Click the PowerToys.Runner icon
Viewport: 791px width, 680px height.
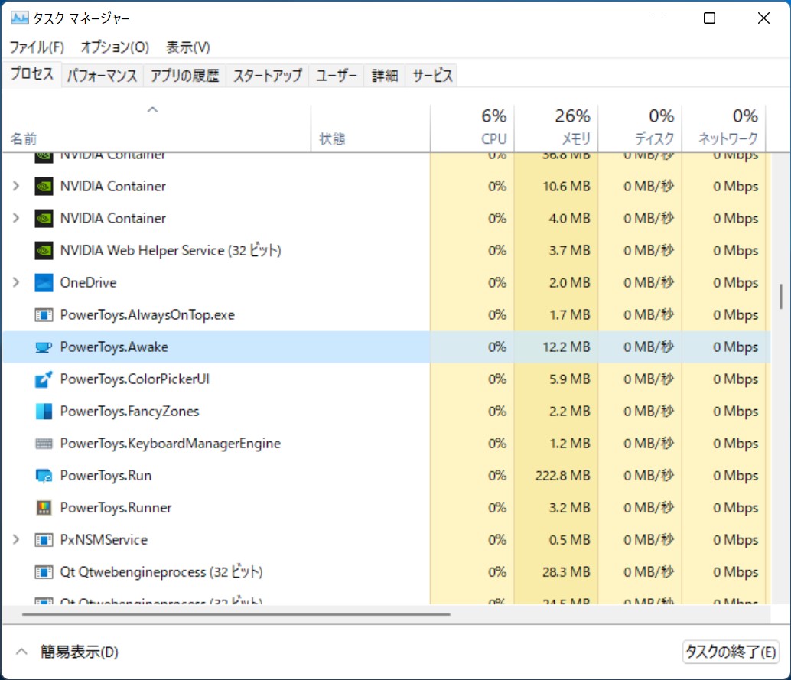click(44, 507)
